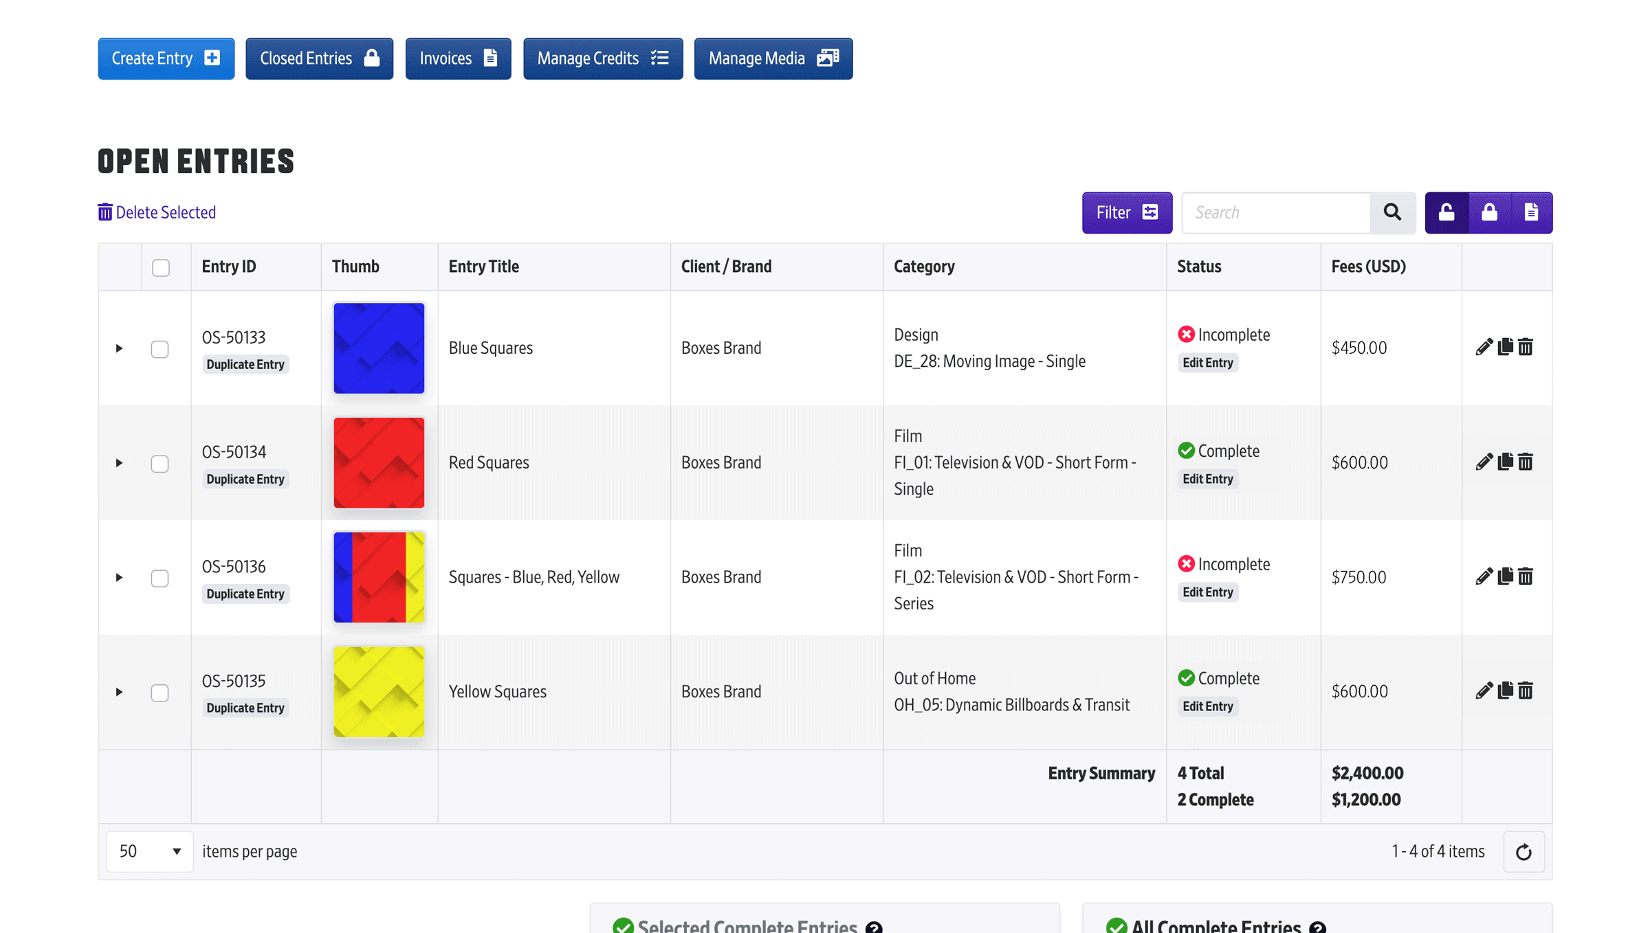Click pencil edit icon for Blue Squares
Viewport: 1650px width, 933px height.
(1484, 347)
